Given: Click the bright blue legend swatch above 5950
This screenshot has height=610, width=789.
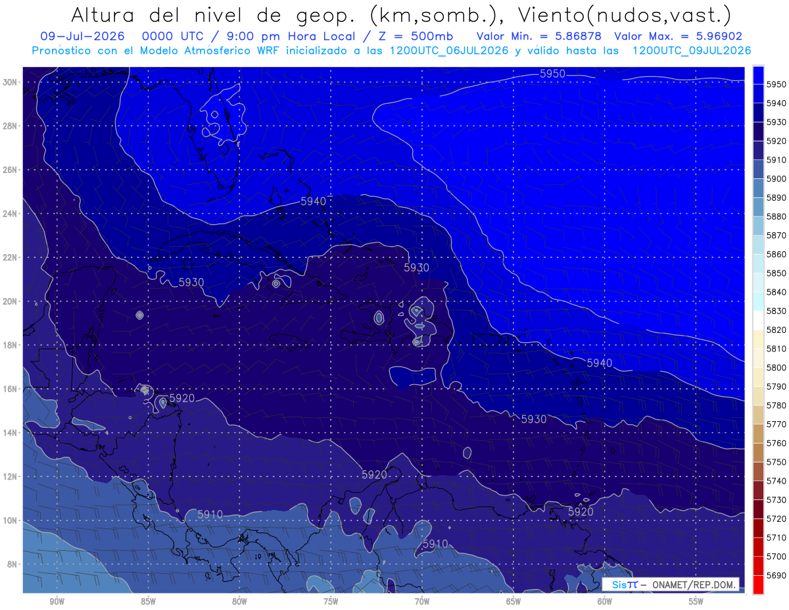Looking at the screenshot, I should click(758, 75).
